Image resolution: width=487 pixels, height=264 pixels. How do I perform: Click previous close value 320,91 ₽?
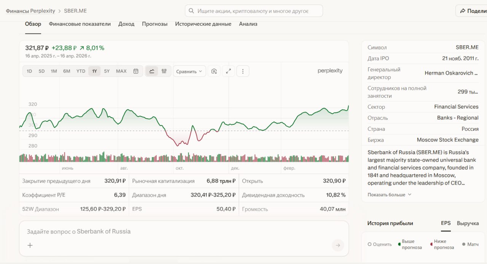click(x=115, y=181)
